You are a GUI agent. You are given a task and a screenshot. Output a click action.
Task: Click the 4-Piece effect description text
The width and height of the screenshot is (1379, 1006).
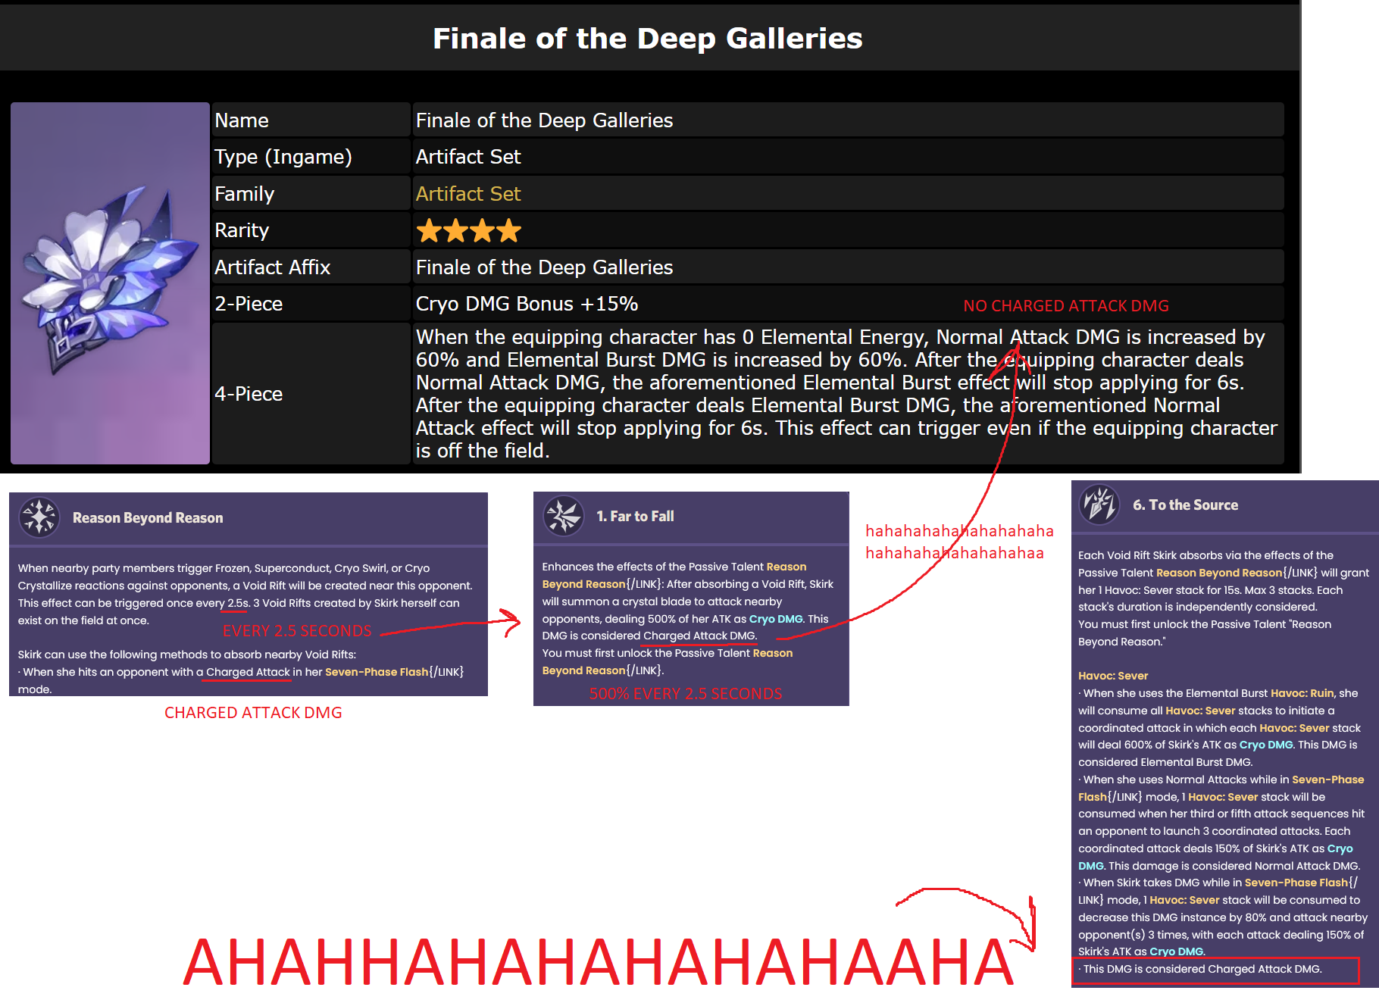pos(846,394)
